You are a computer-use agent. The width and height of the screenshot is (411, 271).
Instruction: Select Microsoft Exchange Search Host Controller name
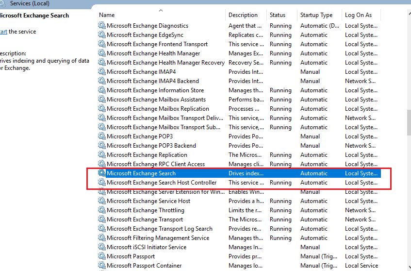[x=162, y=182]
